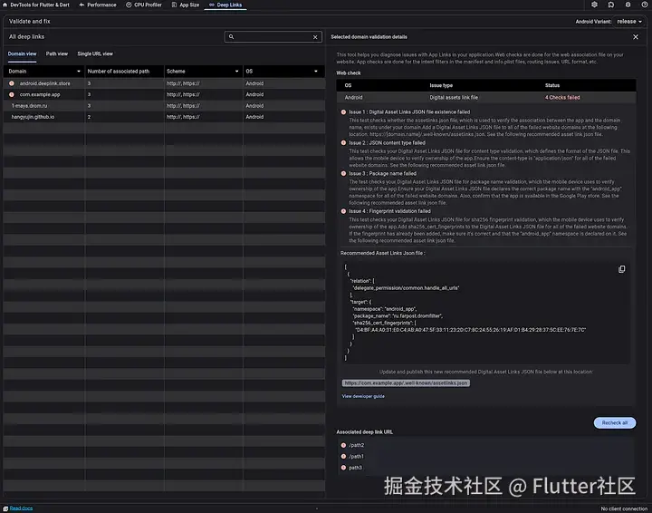Click the Recheck all button
The height and width of the screenshot is (513, 652).
(x=615, y=422)
